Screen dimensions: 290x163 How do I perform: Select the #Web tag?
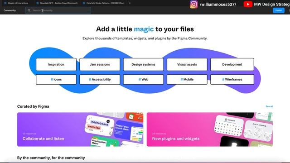click(143, 80)
